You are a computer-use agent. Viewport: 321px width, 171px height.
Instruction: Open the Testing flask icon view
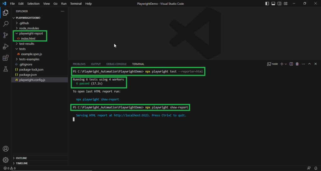point(6,69)
